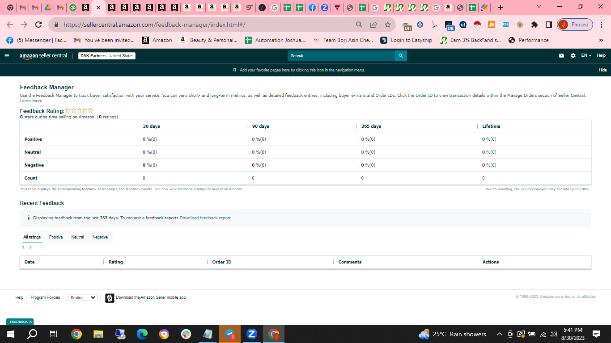Open Slack from the Windows taskbar

186,334
